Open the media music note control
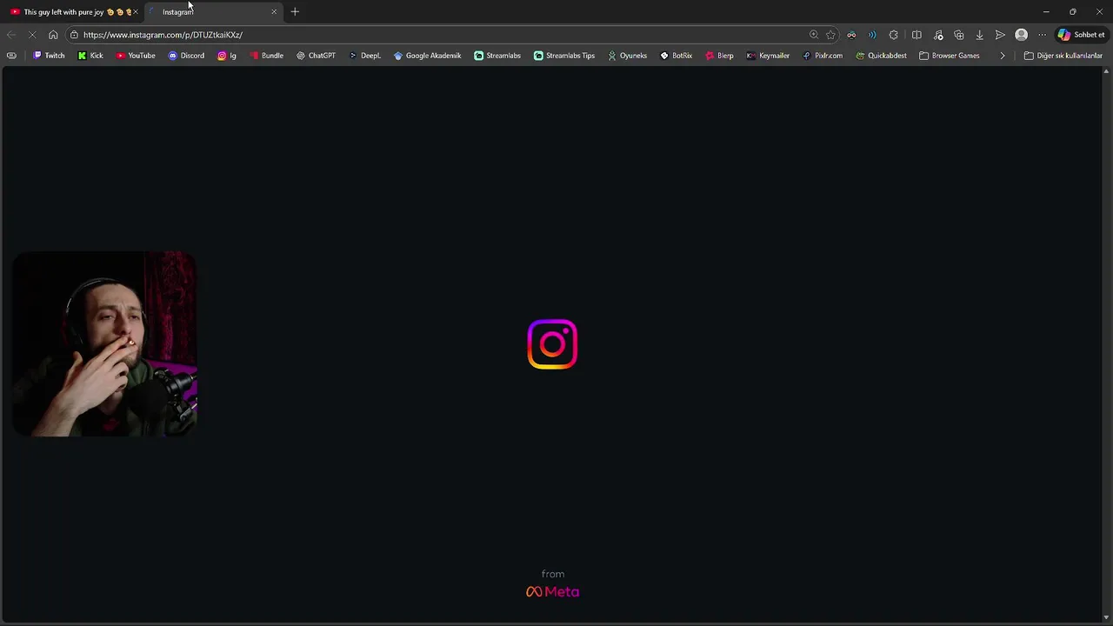 click(x=938, y=35)
